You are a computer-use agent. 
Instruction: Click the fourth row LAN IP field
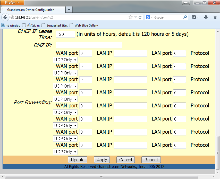(x=130, y=93)
